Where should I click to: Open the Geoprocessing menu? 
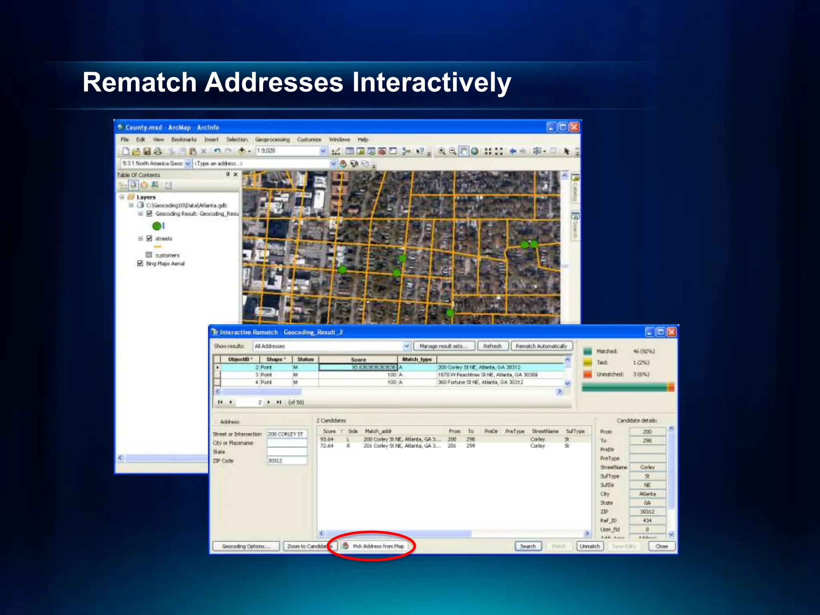click(x=272, y=139)
